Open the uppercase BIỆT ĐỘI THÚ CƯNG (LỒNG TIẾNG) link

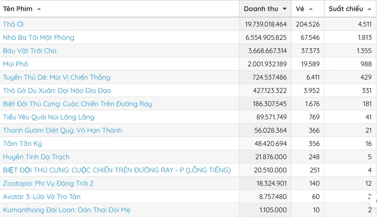click(117, 170)
